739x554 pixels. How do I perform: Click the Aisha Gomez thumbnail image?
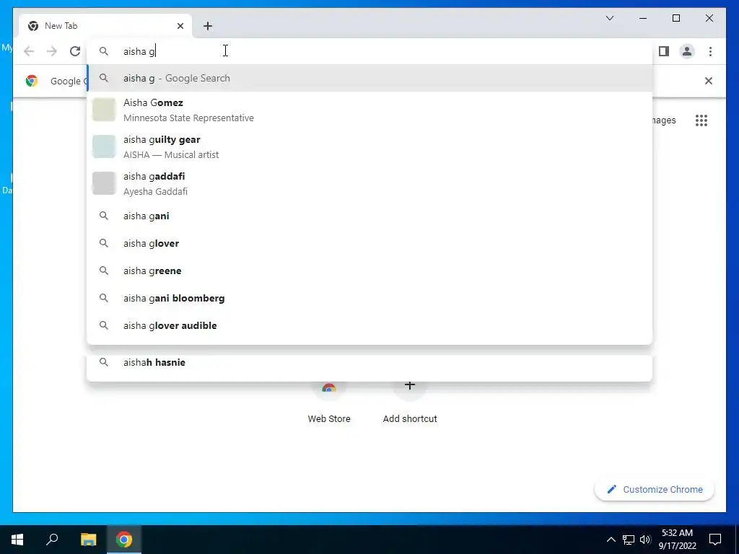(104, 110)
